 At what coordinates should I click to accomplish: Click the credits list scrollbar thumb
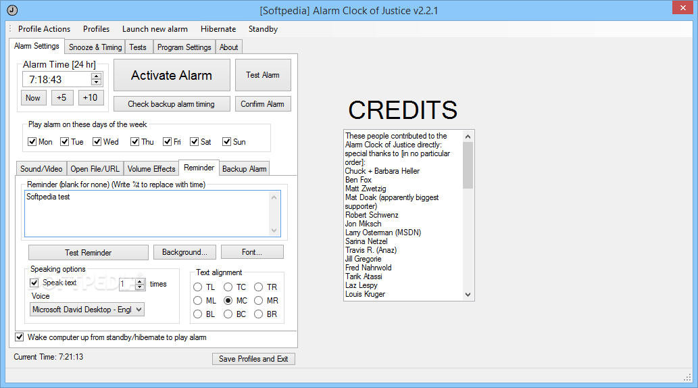(468, 165)
